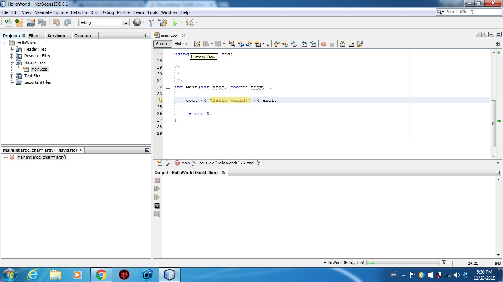Click the Comment lines icon
Screen dimensions: 503x282
point(343,44)
